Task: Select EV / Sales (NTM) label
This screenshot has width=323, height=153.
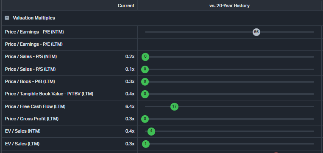Action: [x=22, y=131]
